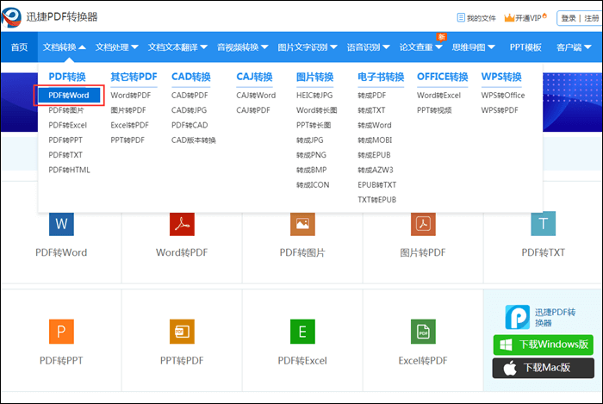Download the Mac version
The width and height of the screenshot is (603, 404).
pos(543,368)
